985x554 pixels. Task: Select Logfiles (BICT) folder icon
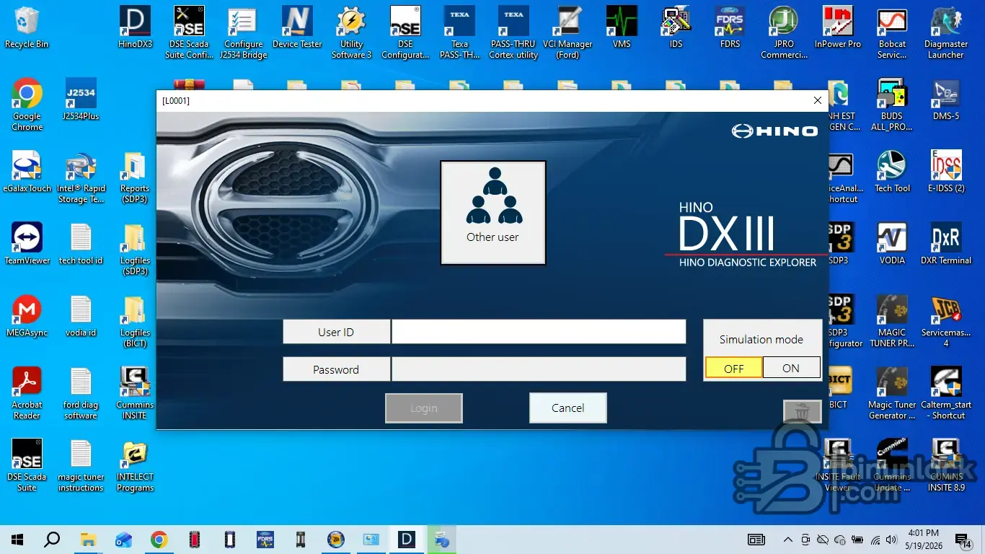coord(135,321)
